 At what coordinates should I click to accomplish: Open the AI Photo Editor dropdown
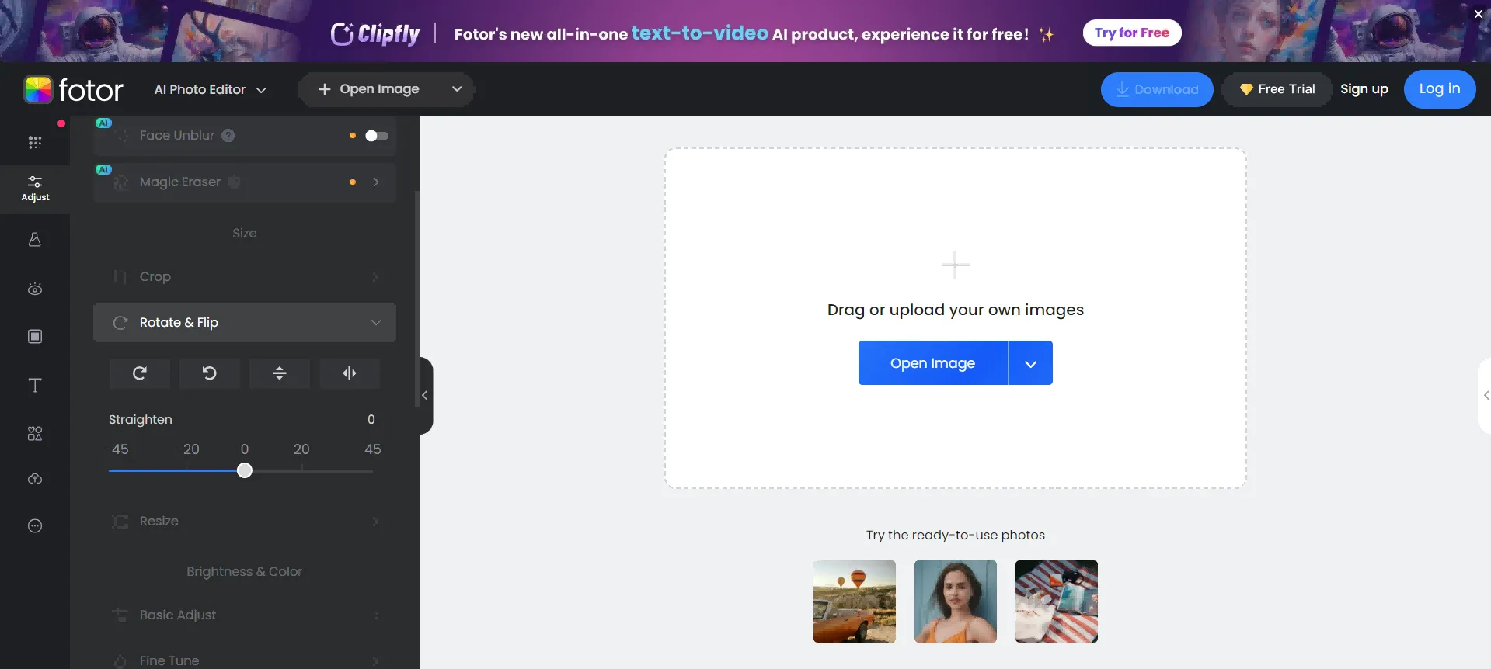(x=210, y=90)
